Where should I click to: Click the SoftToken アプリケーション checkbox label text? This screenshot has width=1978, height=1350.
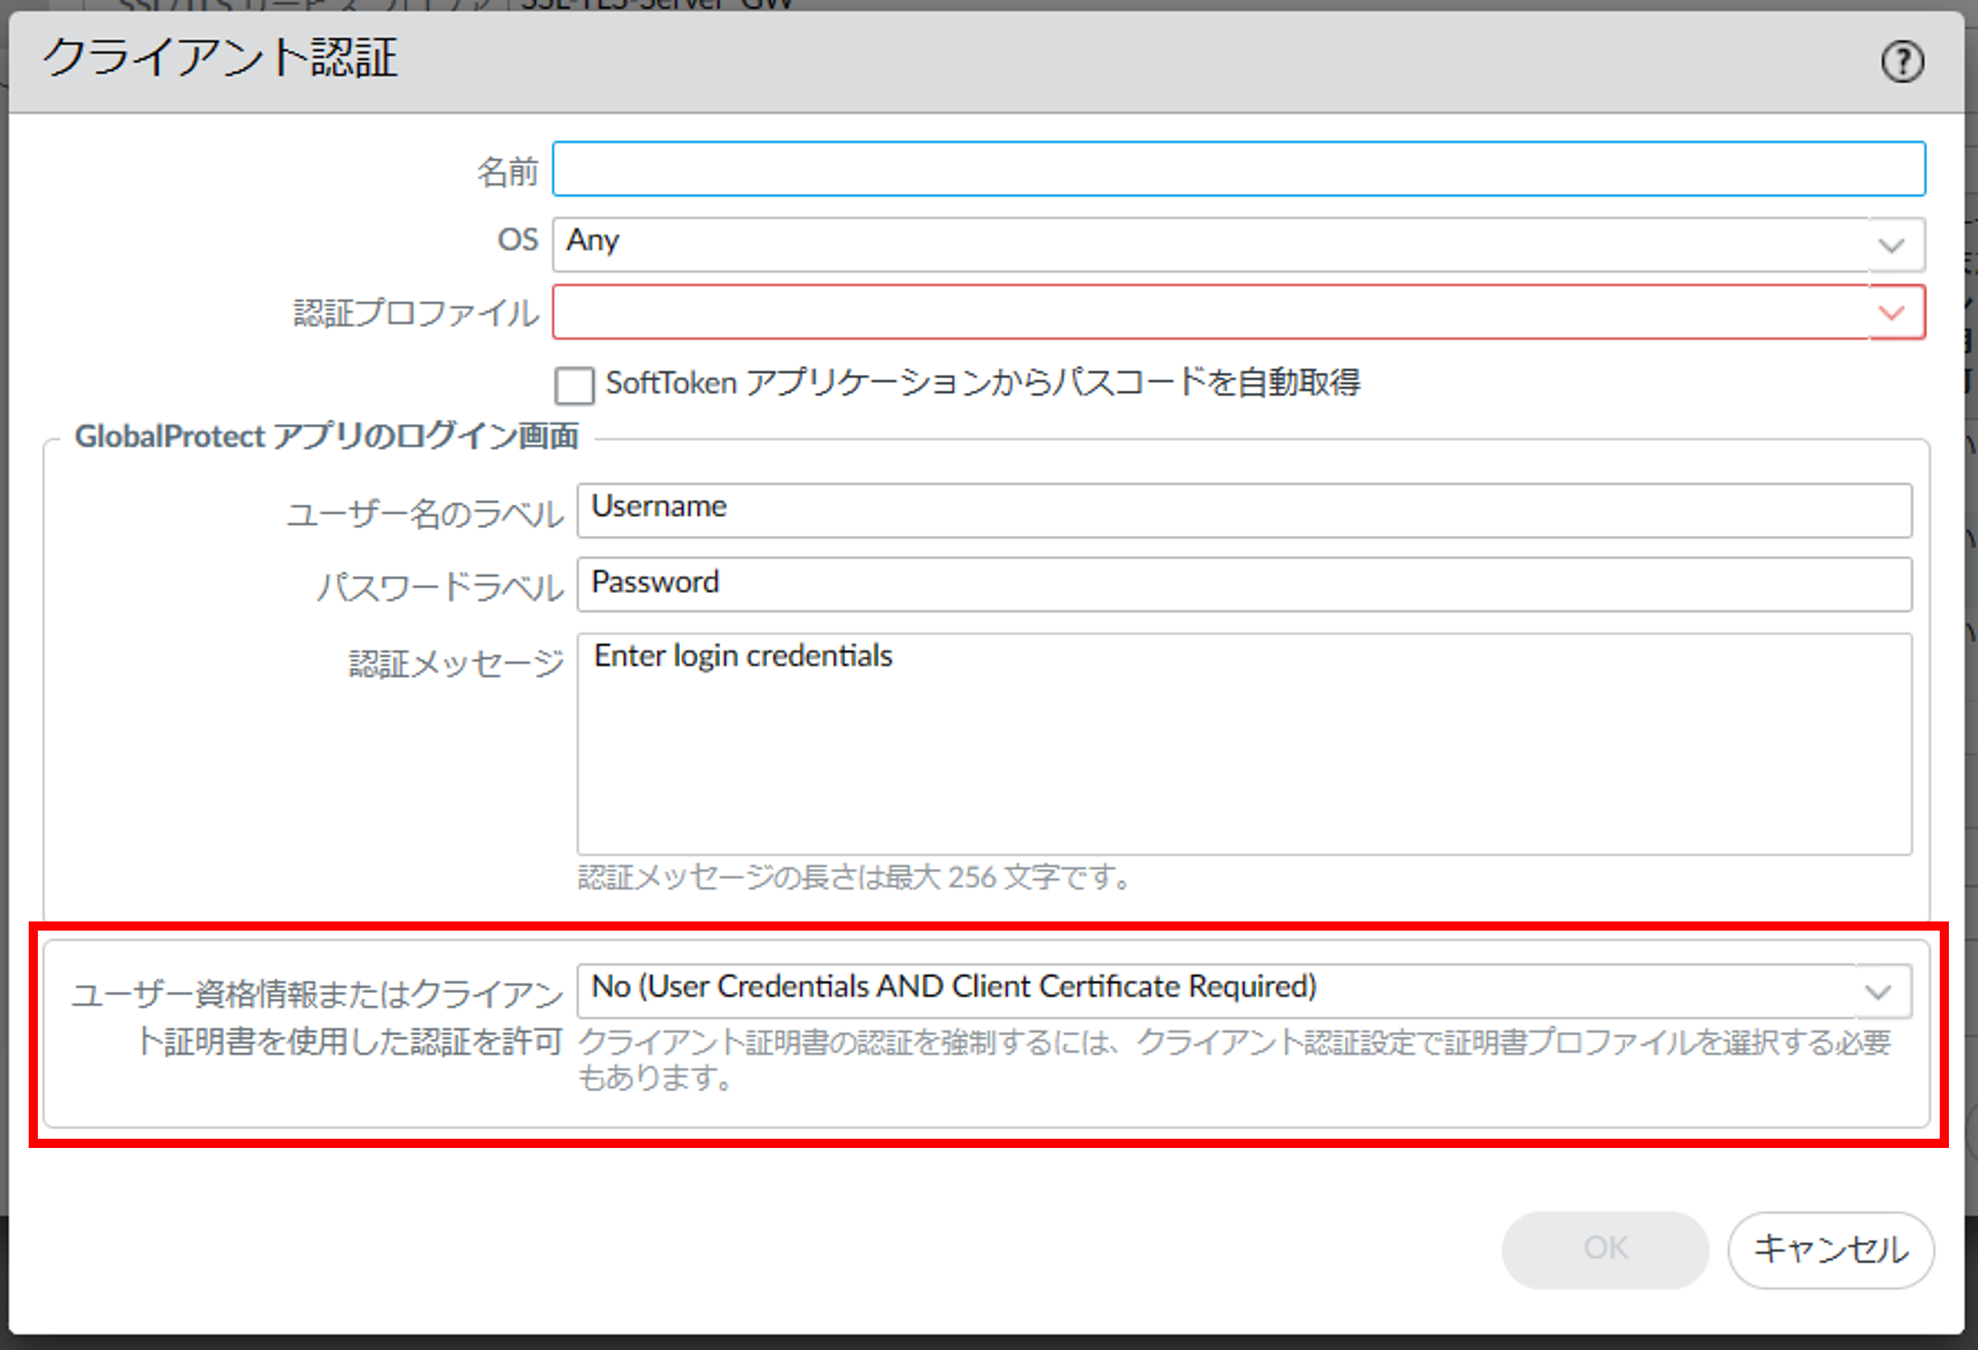pyautogui.click(x=982, y=383)
